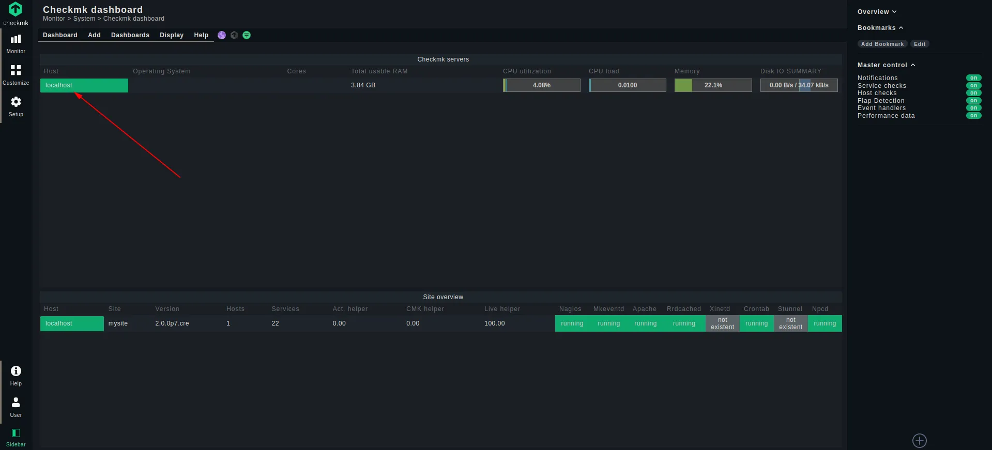Click the Live helper 100.00 value
The image size is (992, 450).
pos(495,323)
